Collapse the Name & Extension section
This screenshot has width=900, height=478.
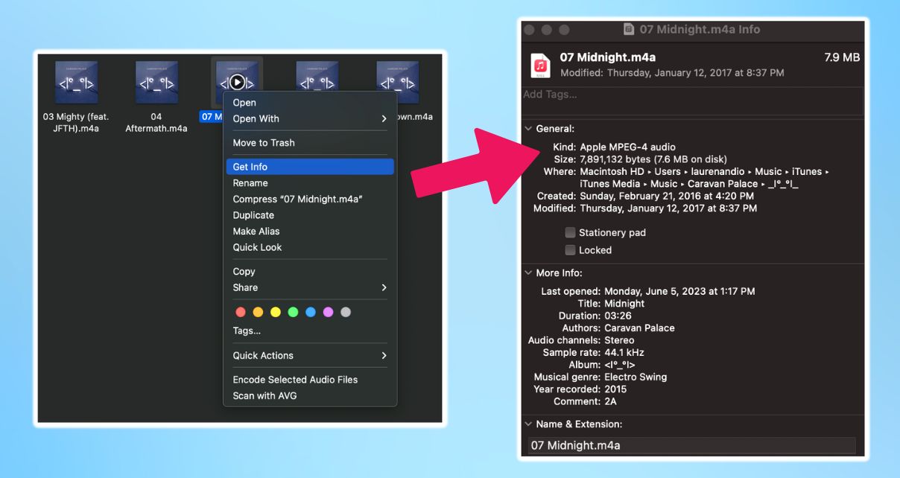click(x=528, y=424)
